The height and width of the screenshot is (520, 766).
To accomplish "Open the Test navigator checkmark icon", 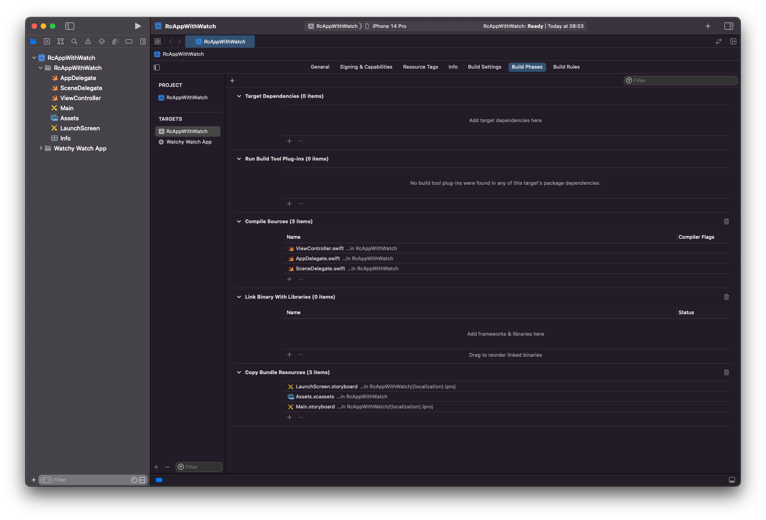I will [102, 41].
